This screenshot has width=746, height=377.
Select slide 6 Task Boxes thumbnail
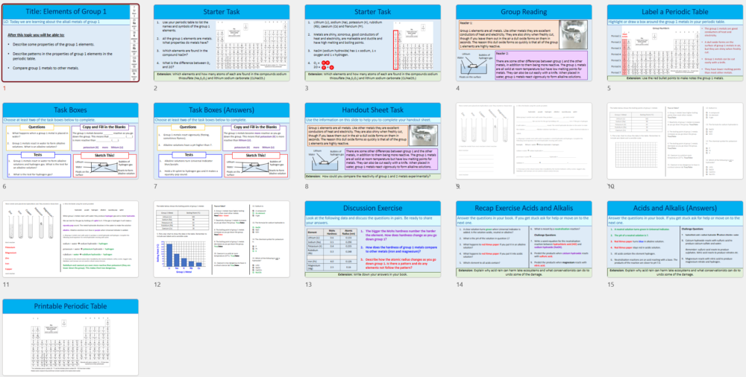click(71, 142)
